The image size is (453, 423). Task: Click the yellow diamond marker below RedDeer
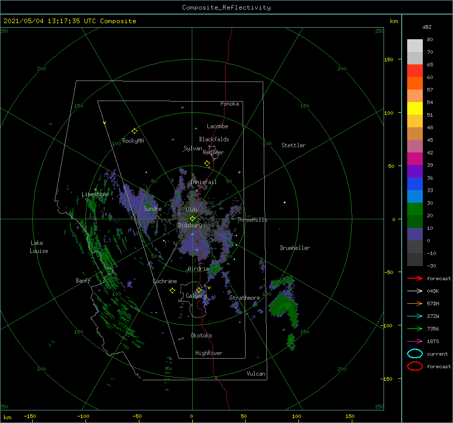click(x=207, y=163)
